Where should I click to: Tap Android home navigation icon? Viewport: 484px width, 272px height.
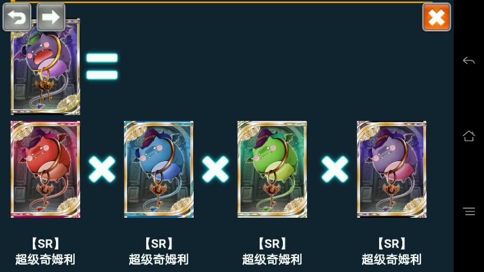(468, 135)
